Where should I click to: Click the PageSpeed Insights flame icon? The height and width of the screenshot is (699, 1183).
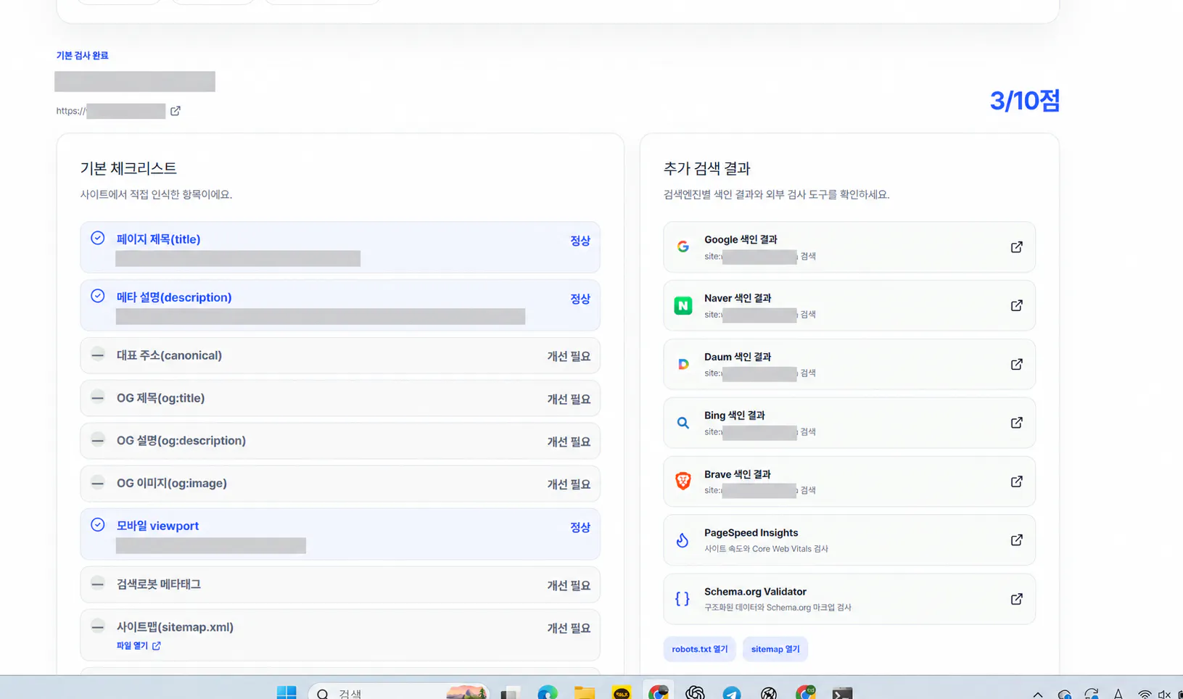(x=683, y=540)
